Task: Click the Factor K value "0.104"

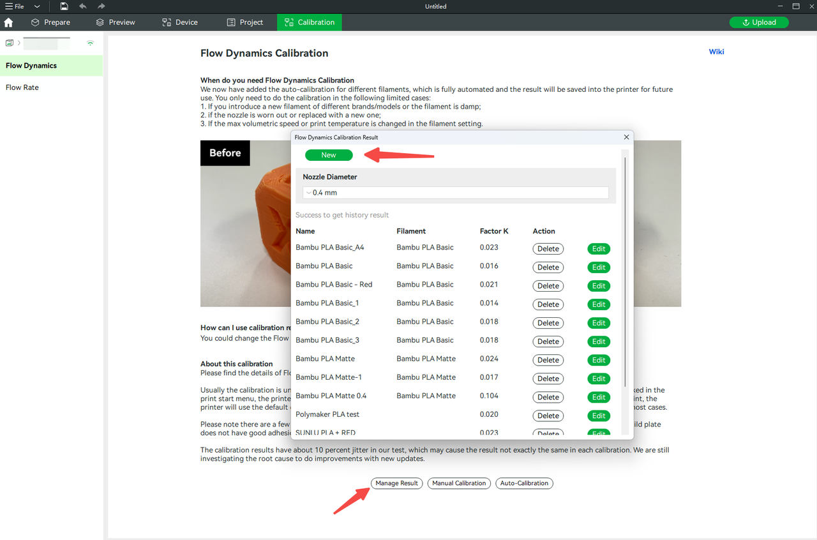Action: (x=489, y=395)
